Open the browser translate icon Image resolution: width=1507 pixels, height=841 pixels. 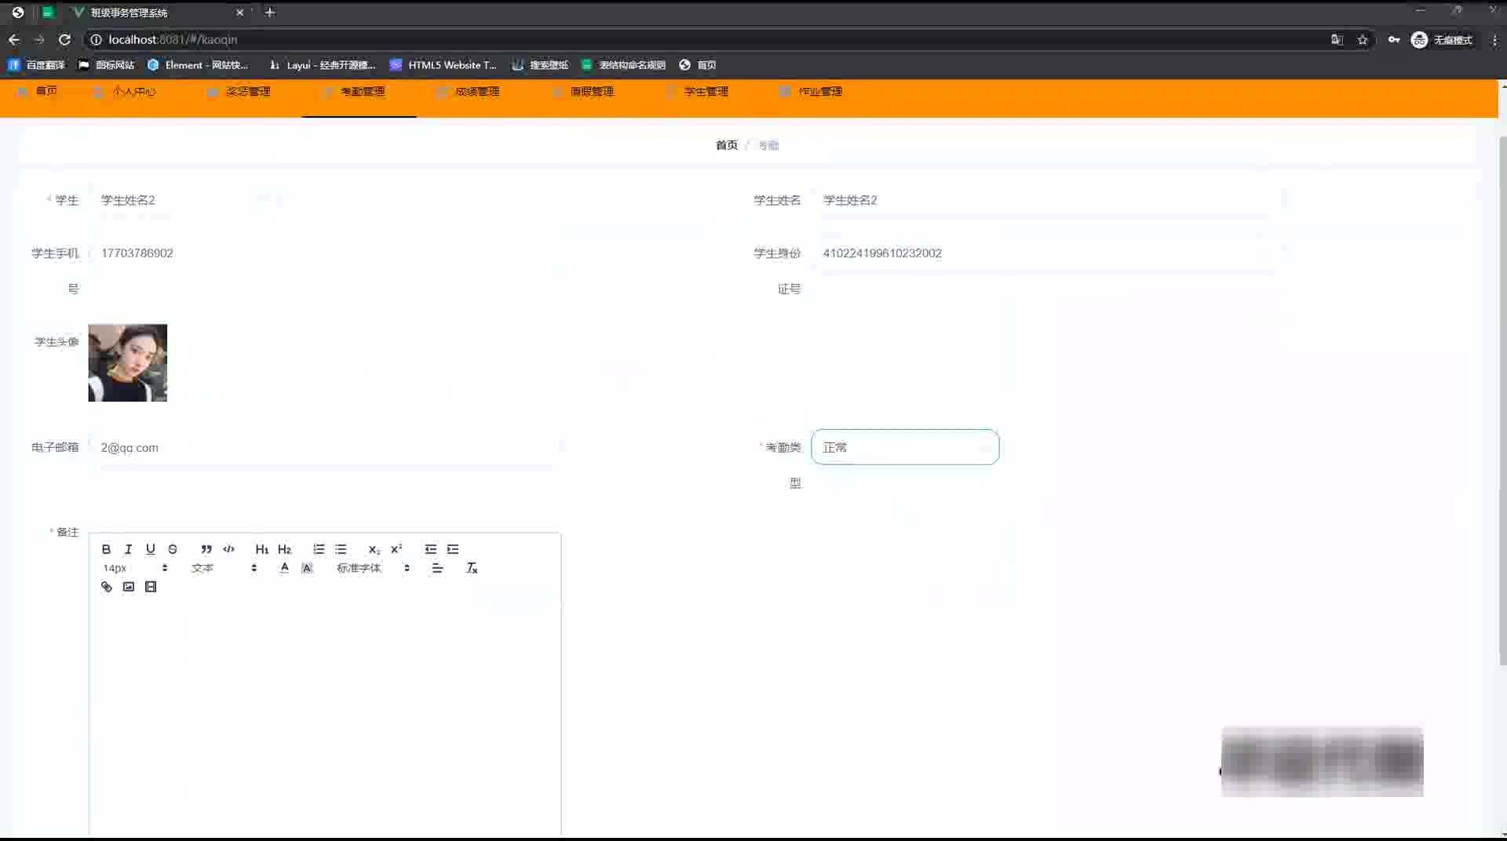[1337, 39]
